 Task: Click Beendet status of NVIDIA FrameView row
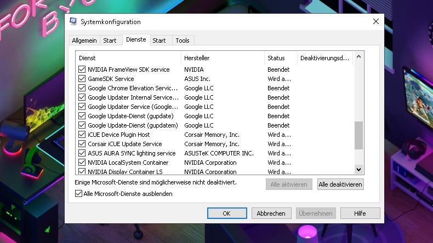[x=278, y=70]
